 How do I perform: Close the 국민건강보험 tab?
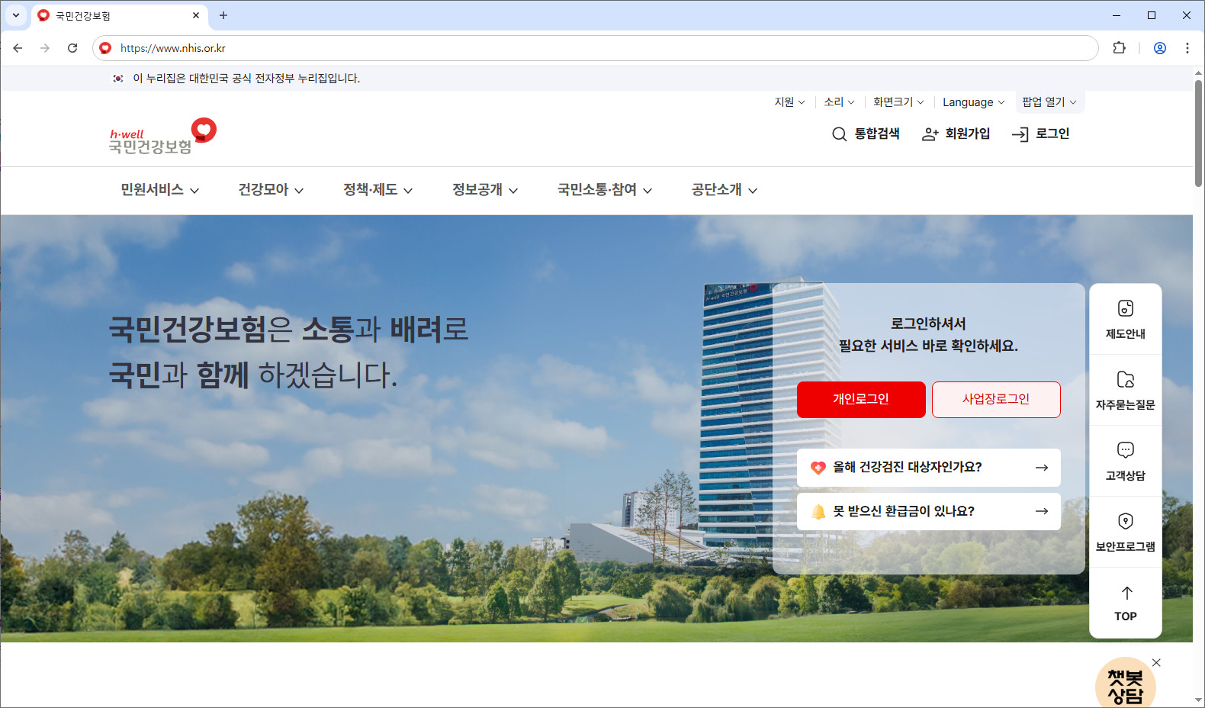(x=196, y=15)
